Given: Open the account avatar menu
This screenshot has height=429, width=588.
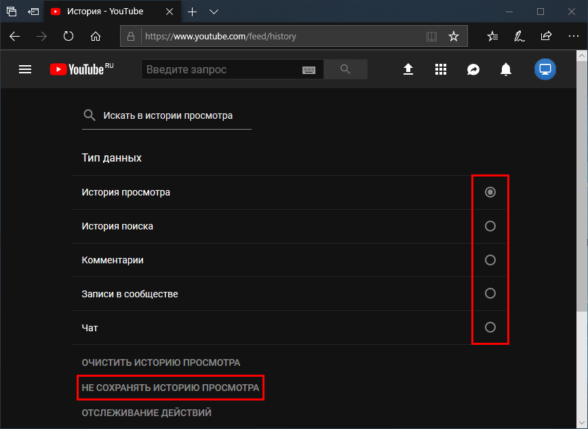Looking at the screenshot, I should tap(545, 69).
